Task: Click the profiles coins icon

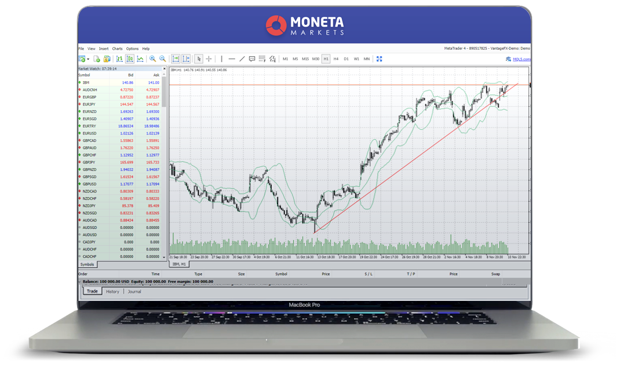Action: 107,59
